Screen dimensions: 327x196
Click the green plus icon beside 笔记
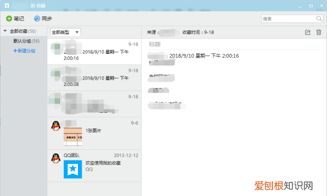coord(9,19)
